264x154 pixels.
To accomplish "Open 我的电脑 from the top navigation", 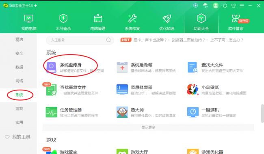I will [x=28, y=22].
